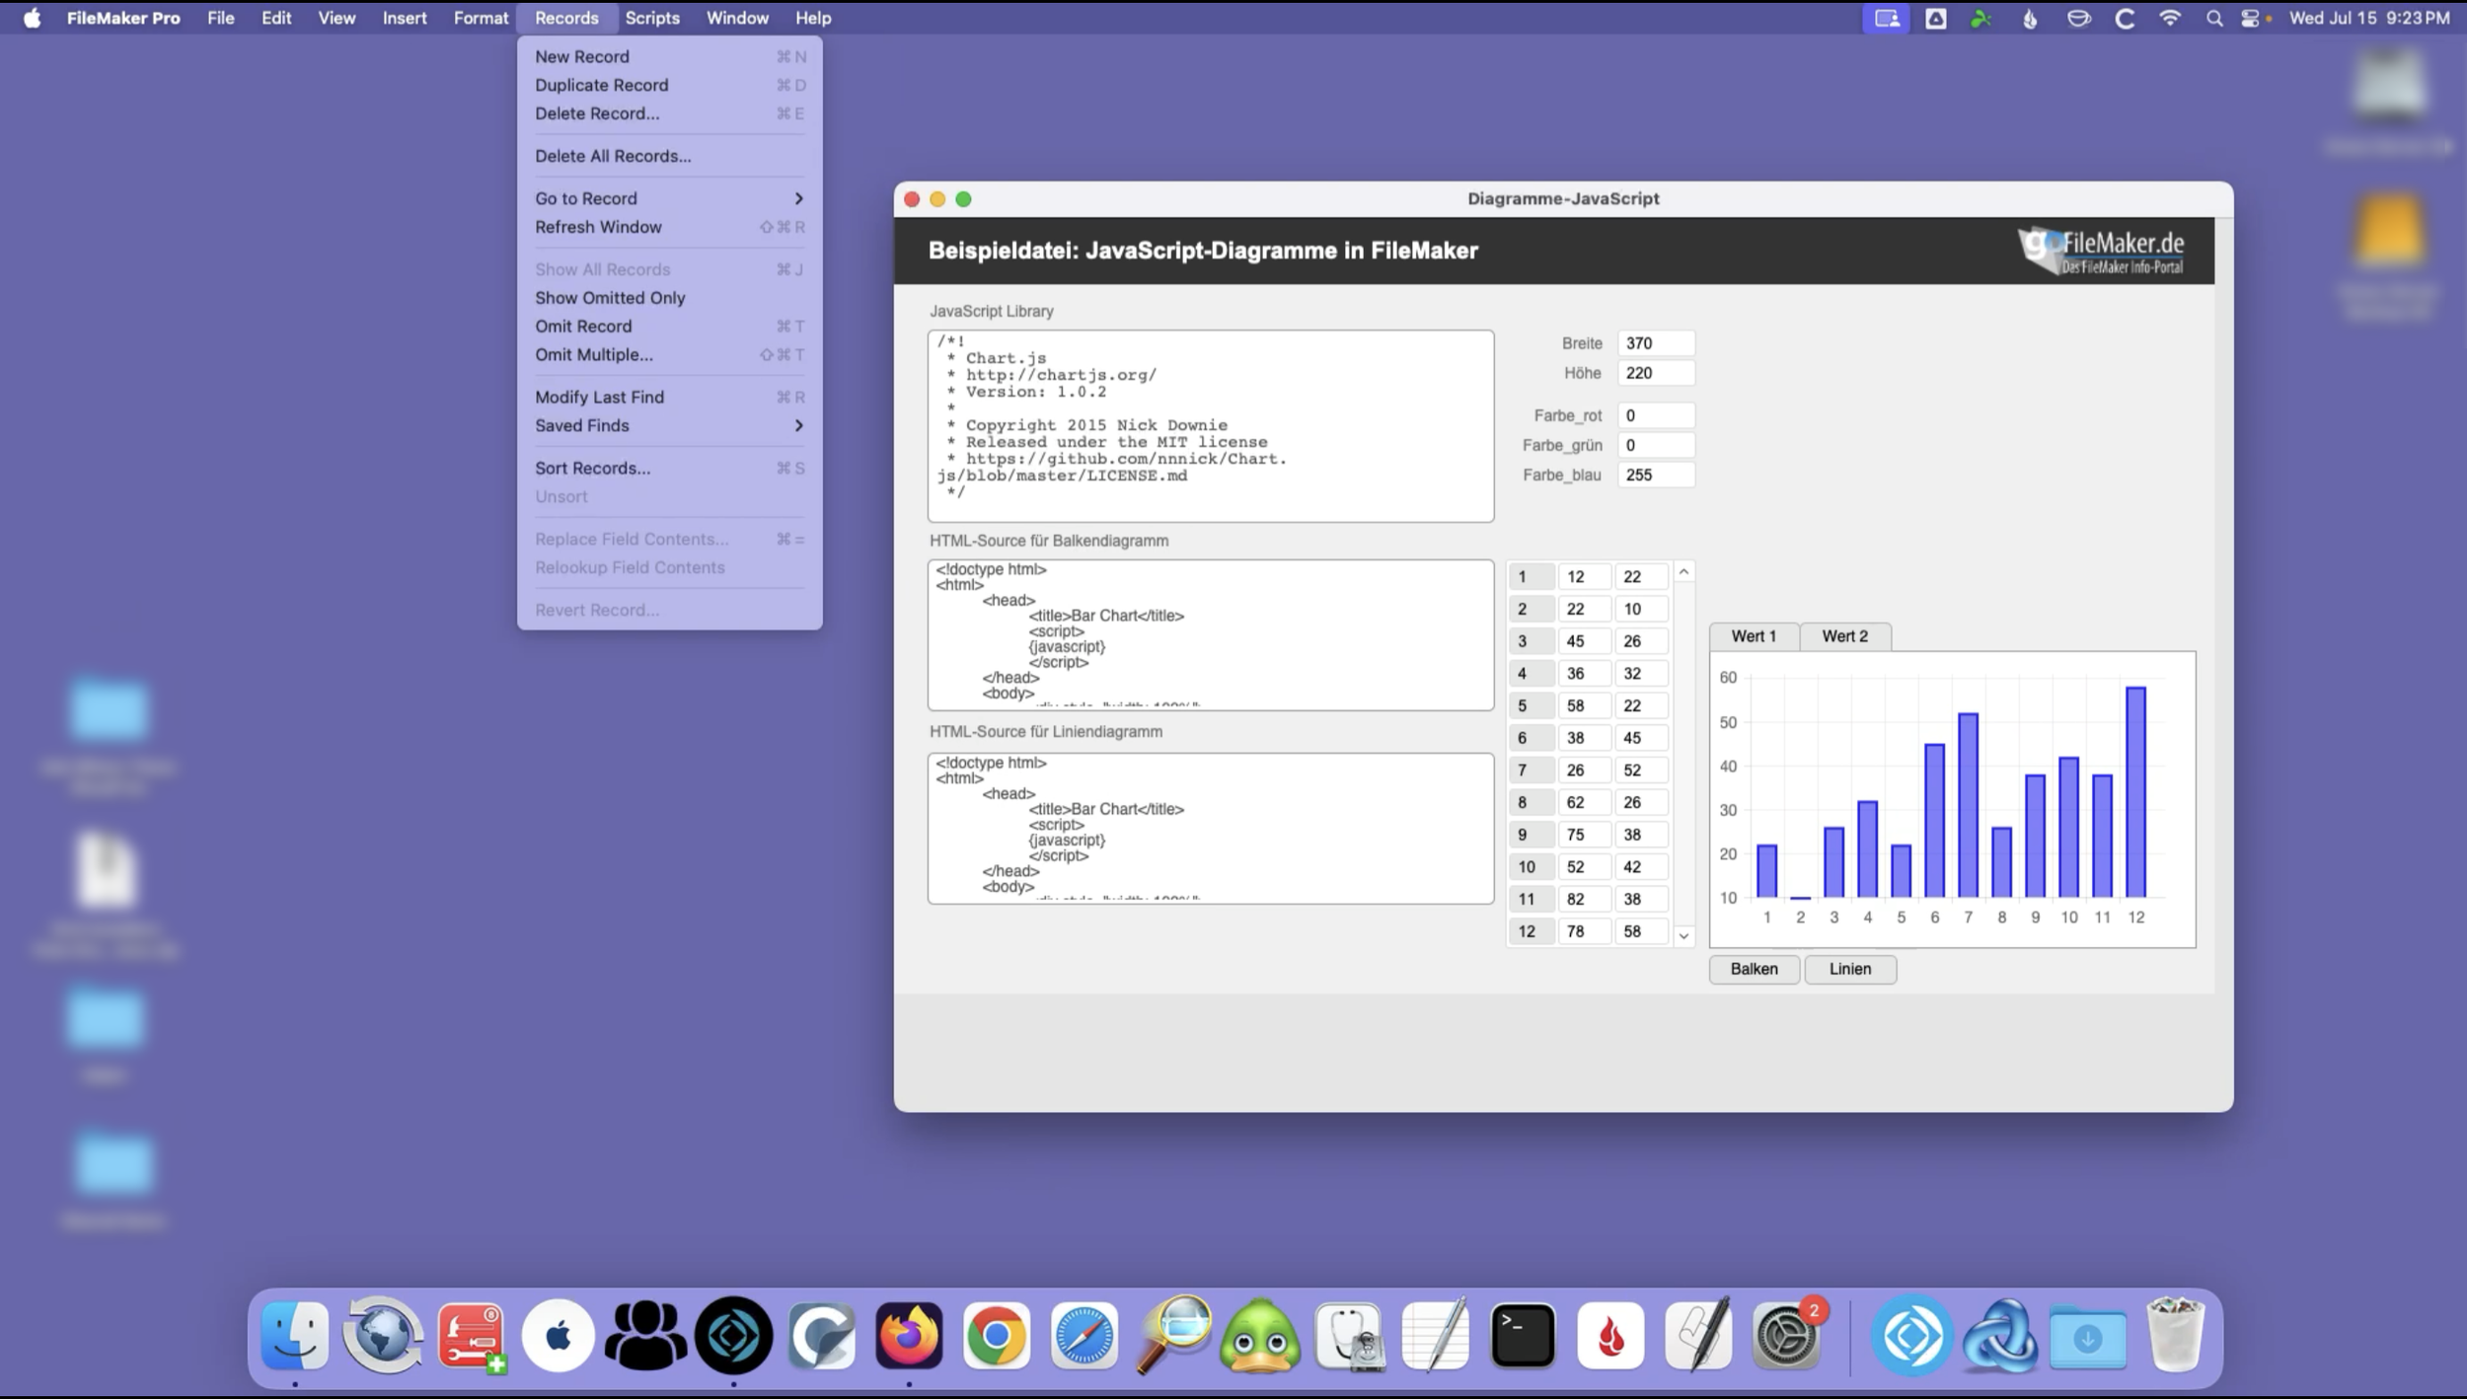2467x1399 pixels.
Task: Click the HTML-Source für Liniendiagramm field
Action: tap(1211, 829)
